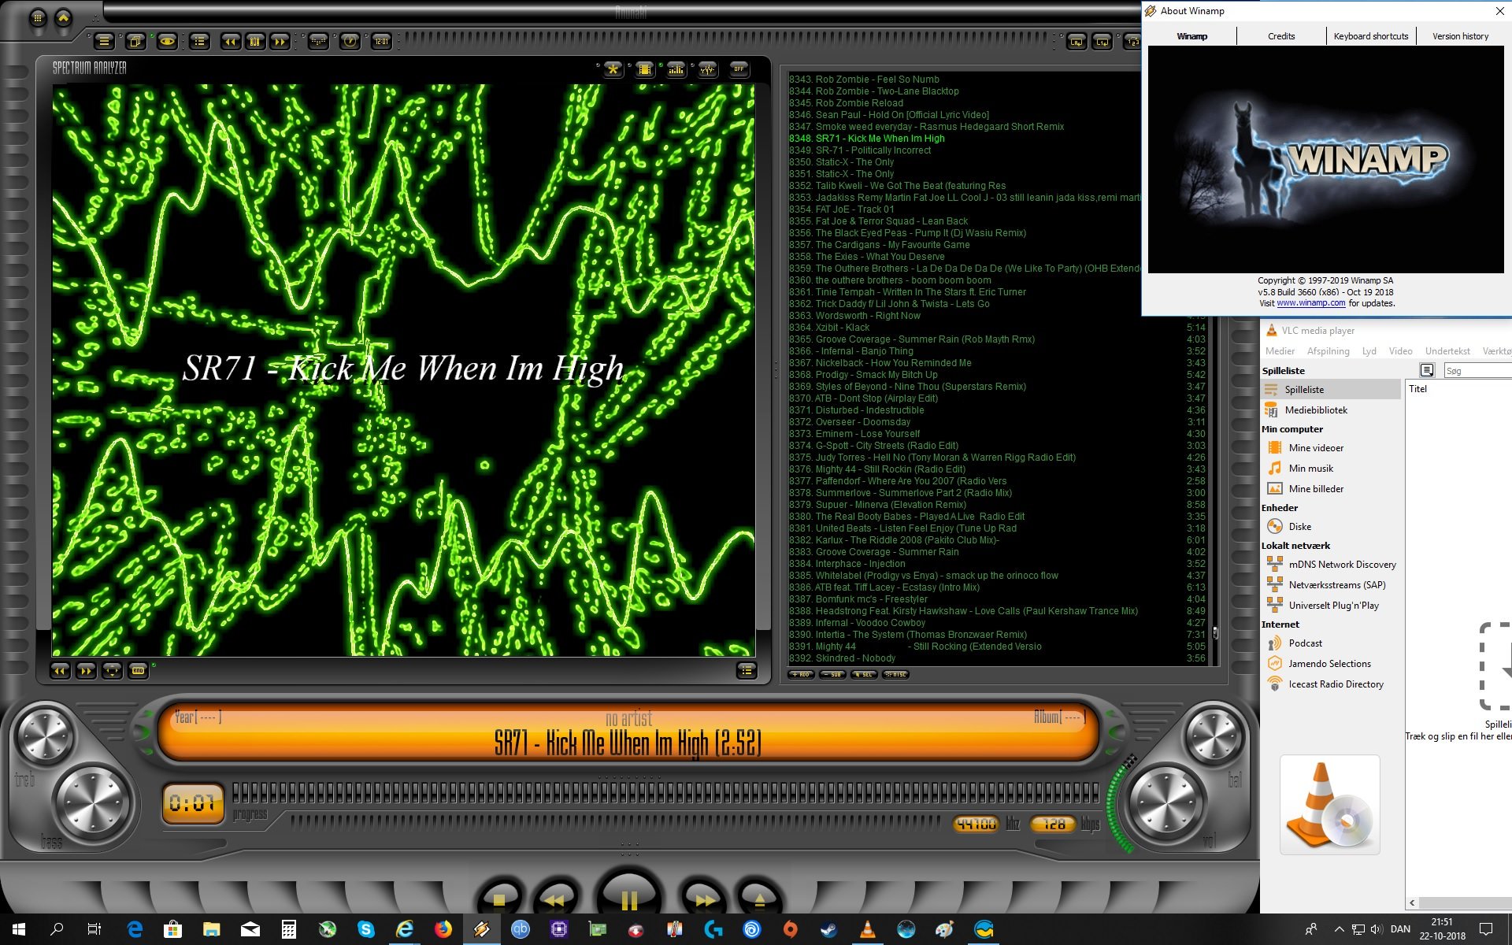Pause playback with the center pause button

(629, 898)
